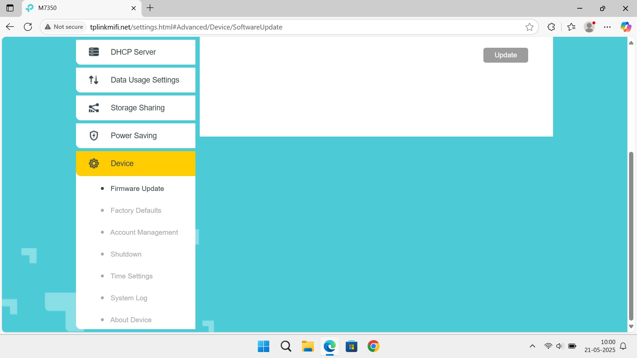Open browser Extensions puzzle icon
The image size is (637, 358).
(x=551, y=27)
